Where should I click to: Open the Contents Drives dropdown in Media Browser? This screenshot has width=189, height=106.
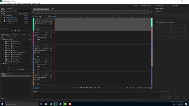[x=22, y=37]
